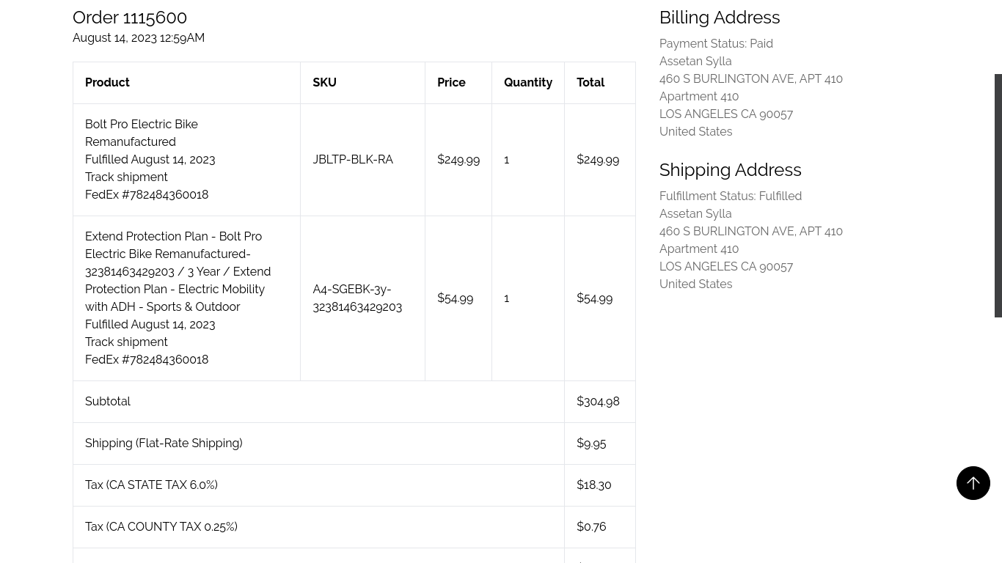Select the Shipping Address heading
This screenshot has height=563, width=1002.
click(x=730, y=169)
